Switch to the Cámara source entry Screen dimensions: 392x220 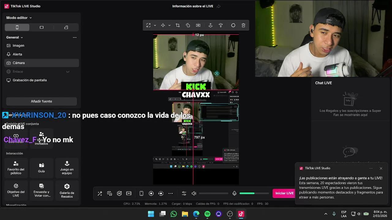[19, 63]
